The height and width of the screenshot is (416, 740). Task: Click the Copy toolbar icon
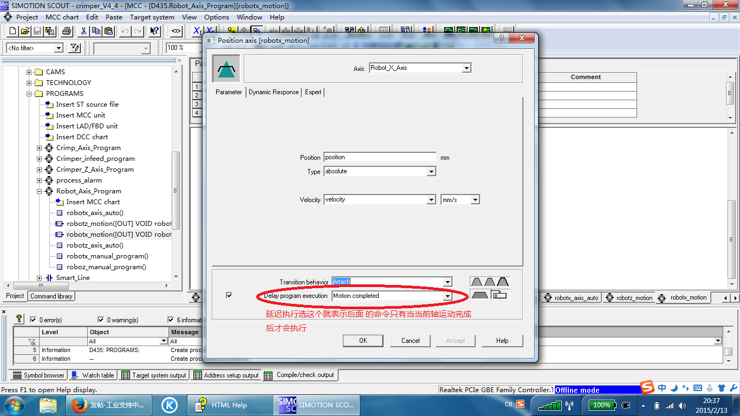95,31
